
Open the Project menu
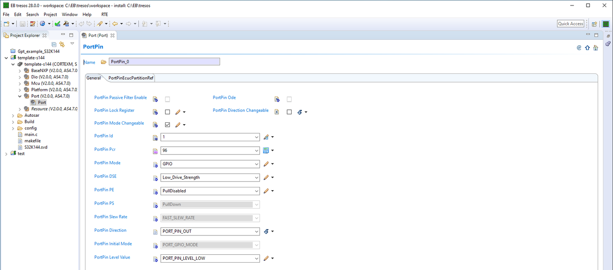tap(50, 14)
